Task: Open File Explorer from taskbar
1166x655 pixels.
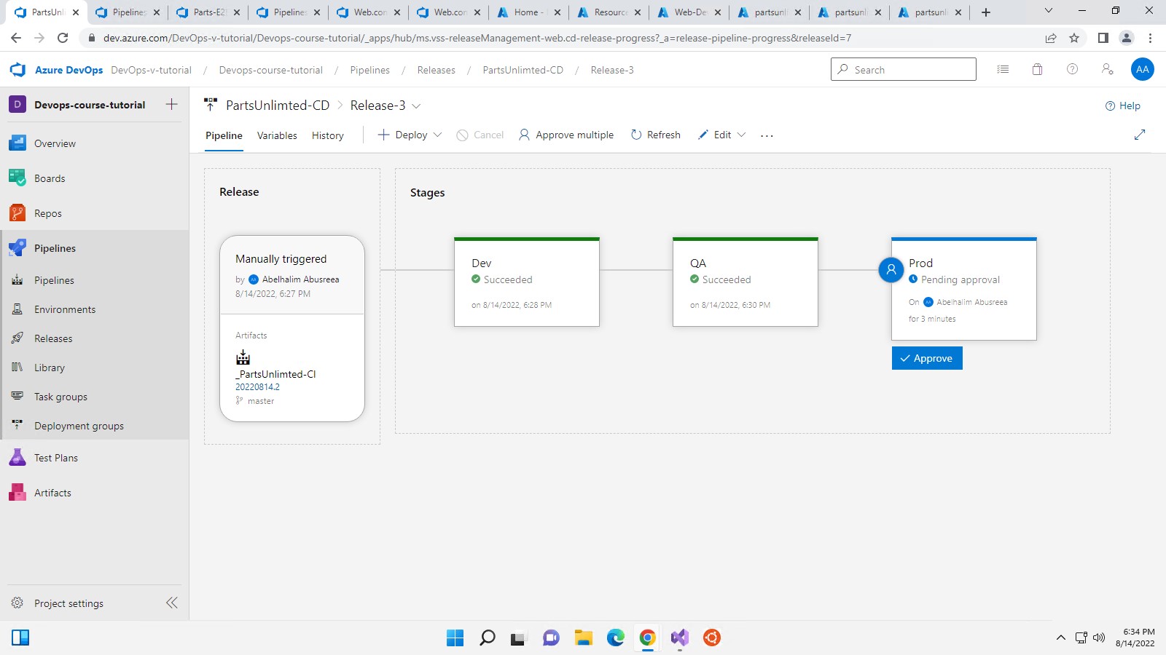Action: 583,638
